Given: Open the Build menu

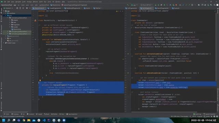Looking at the screenshot, I should point(41,2).
